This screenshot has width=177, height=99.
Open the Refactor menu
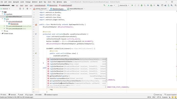(x=35, y=2)
